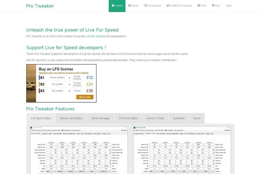Image resolution: width=261 pixels, height=174 pixels.
Task: Click the S2 license row
Action: 66,84
